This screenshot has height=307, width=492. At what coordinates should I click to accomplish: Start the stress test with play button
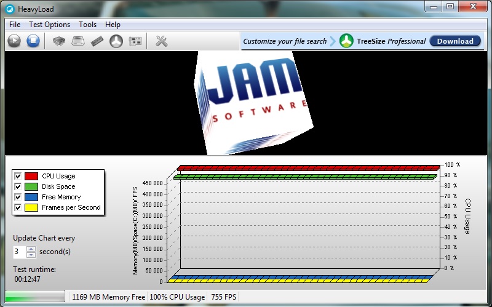tap(14, 41)
